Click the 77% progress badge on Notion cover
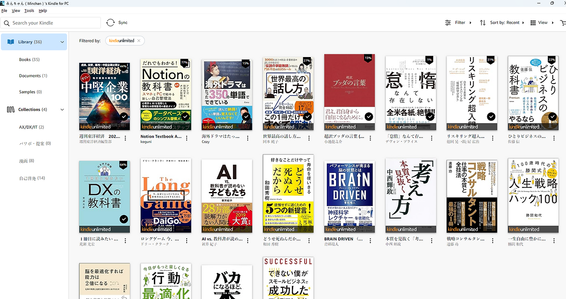This screenshot has width=566, height=299. click(x=184, y=63)
